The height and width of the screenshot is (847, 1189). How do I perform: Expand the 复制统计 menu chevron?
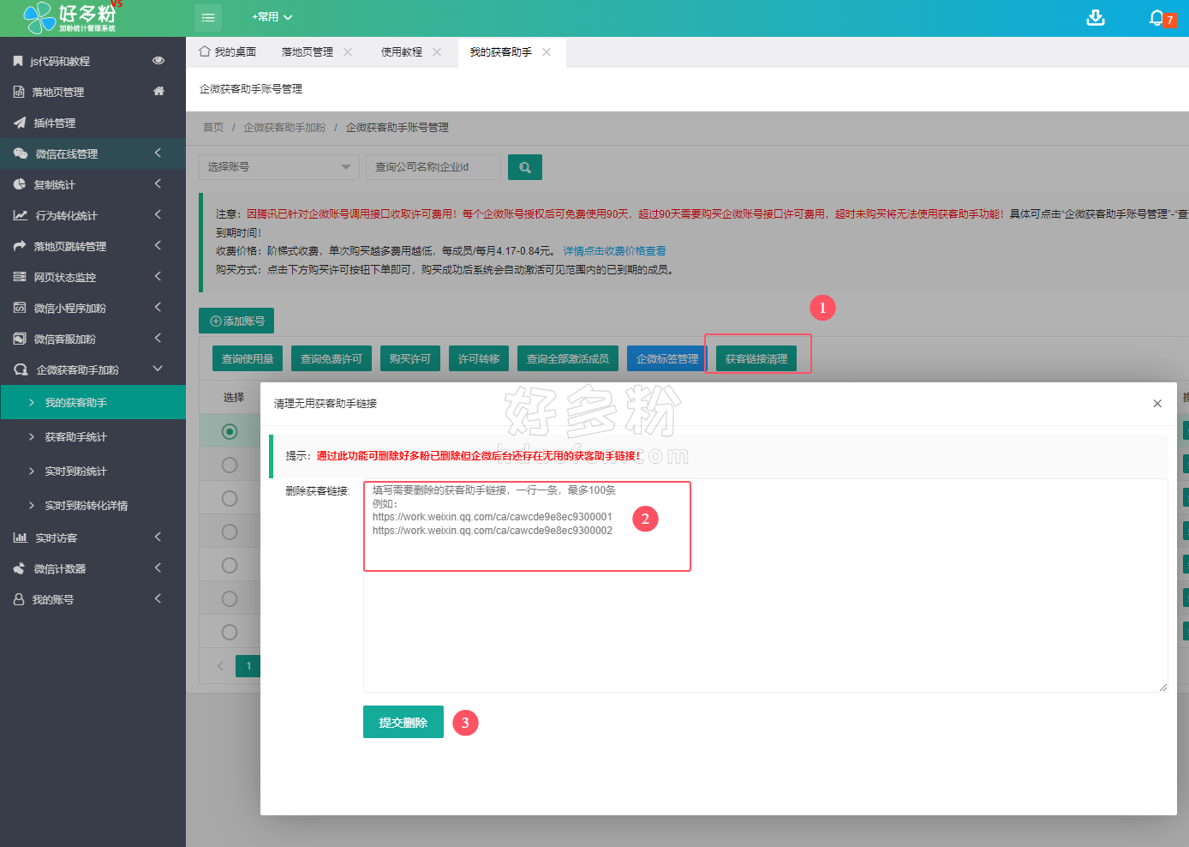[x=158, y=183]
